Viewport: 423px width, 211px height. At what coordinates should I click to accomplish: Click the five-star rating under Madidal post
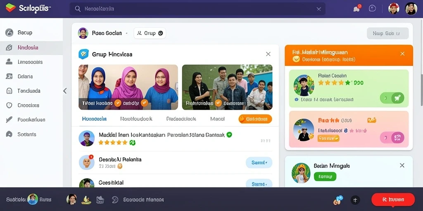click(x=113, y=142)
